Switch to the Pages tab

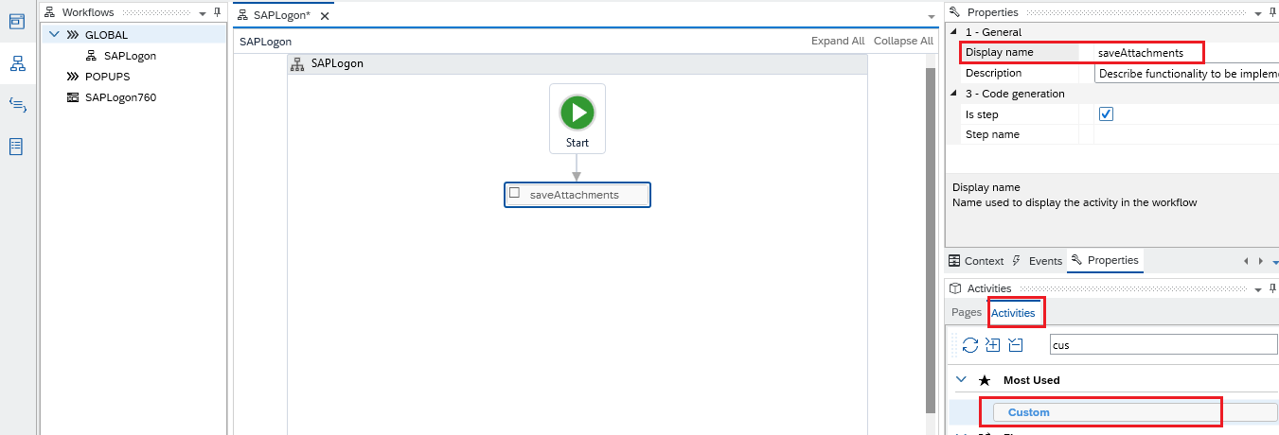click(966, 313)
